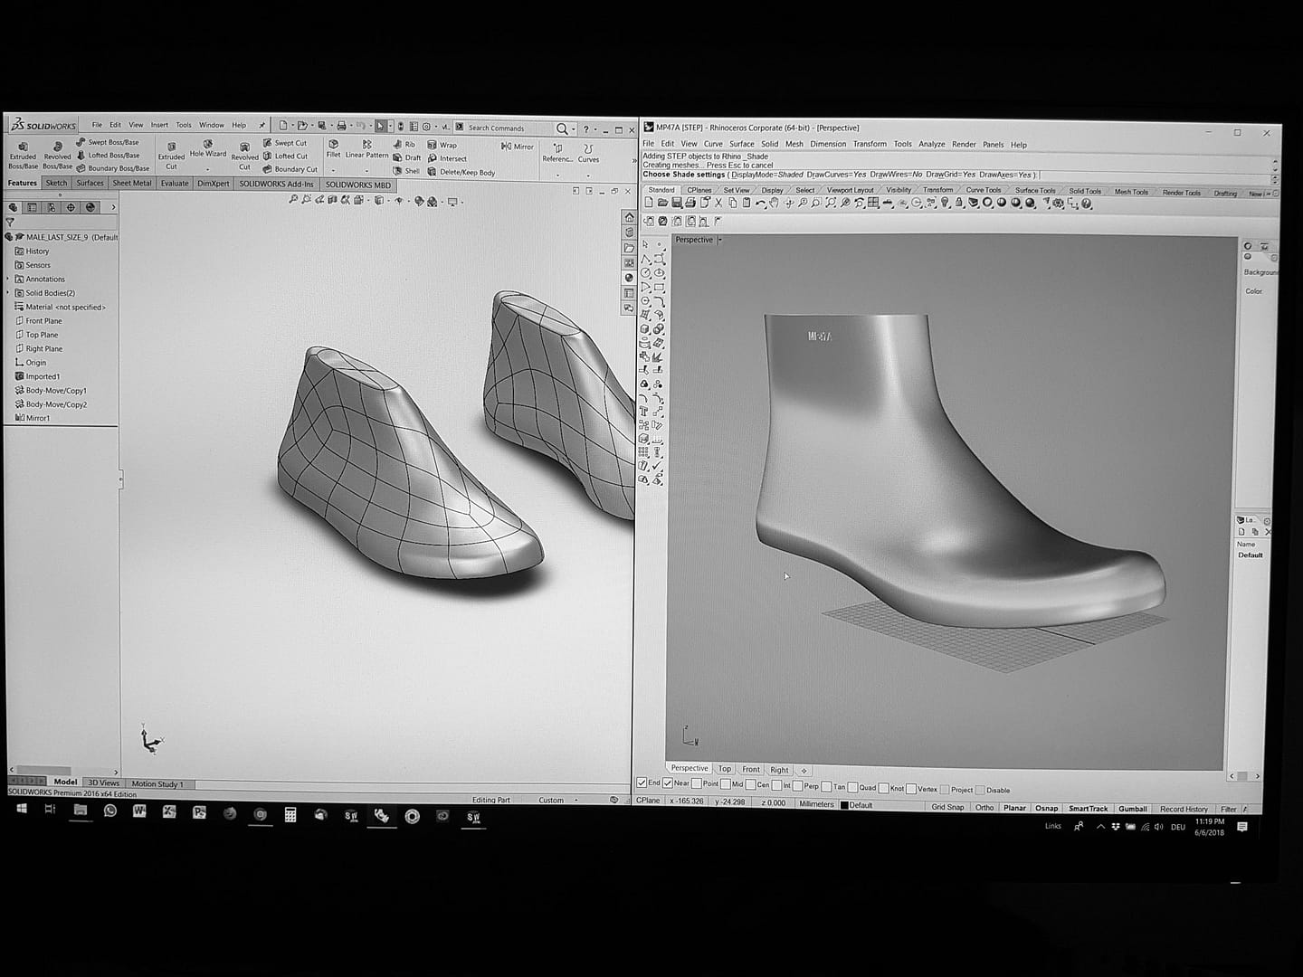Switch to the Sketch tab in SolidWorks
Viewport: 1303px width, 977px height.
click(x=56, y=183)
